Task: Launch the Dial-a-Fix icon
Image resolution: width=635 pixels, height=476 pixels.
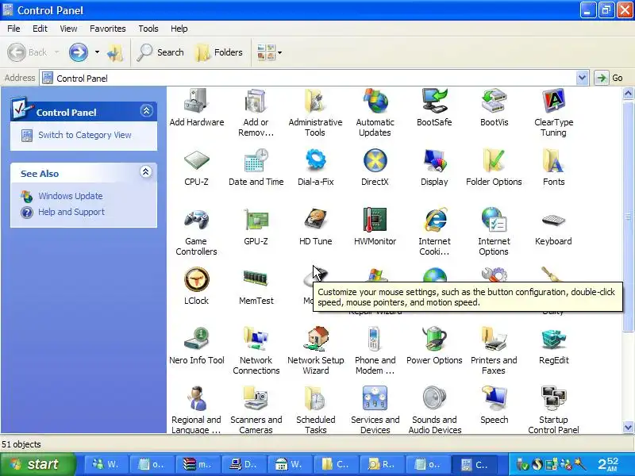Action: pyautogui.click(x=315, y=167)
